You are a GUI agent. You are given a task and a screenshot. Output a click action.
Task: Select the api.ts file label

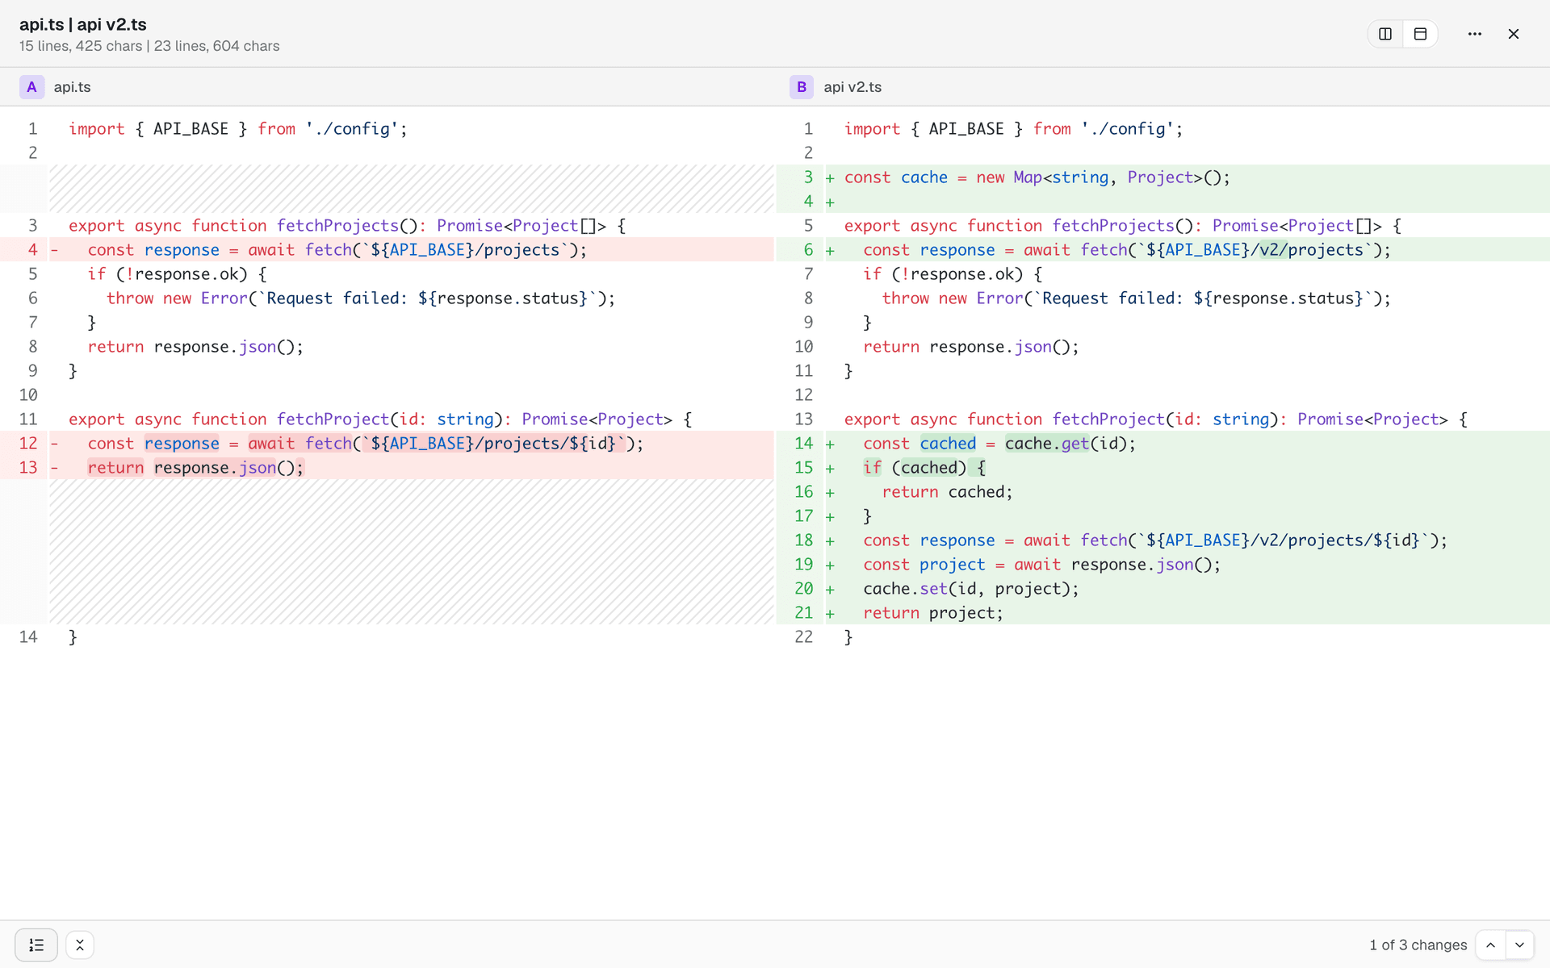pos(73,87)
